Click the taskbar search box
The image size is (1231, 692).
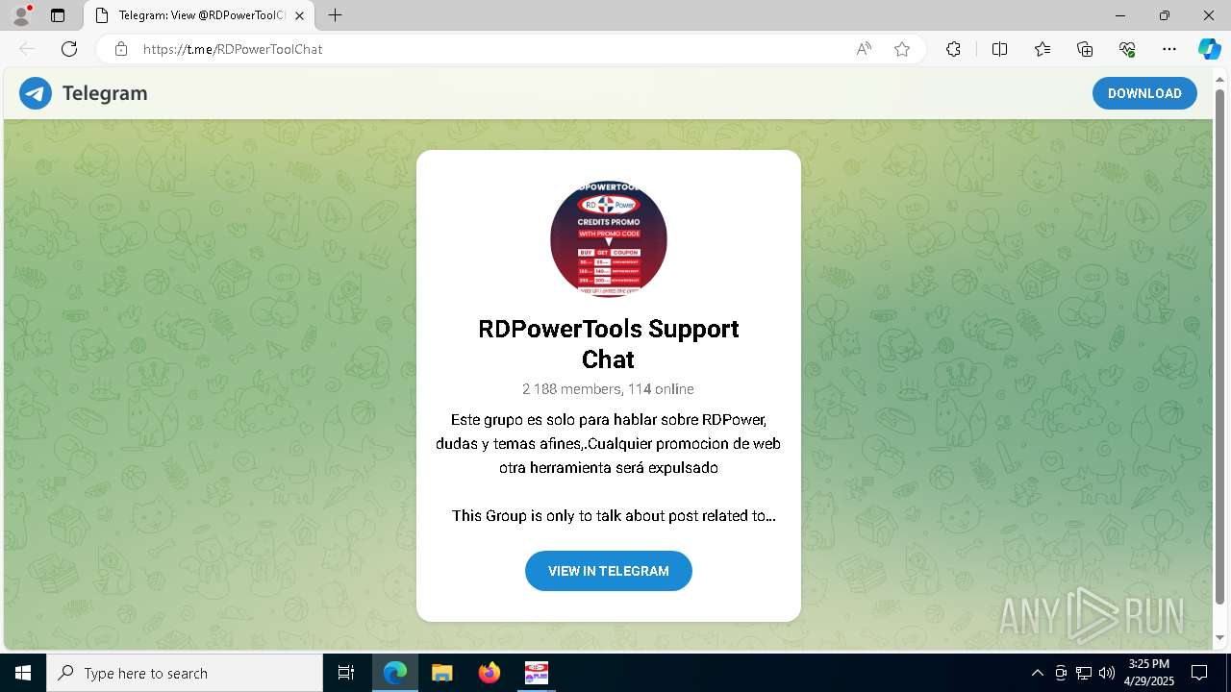tap(185, 673)
